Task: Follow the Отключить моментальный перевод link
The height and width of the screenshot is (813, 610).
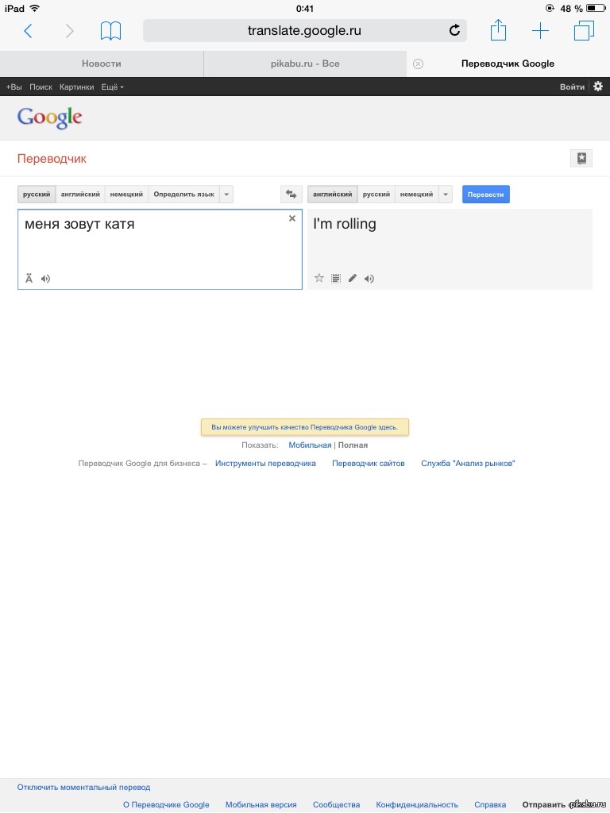Action: pyautogui.click(x=83, y=787)
